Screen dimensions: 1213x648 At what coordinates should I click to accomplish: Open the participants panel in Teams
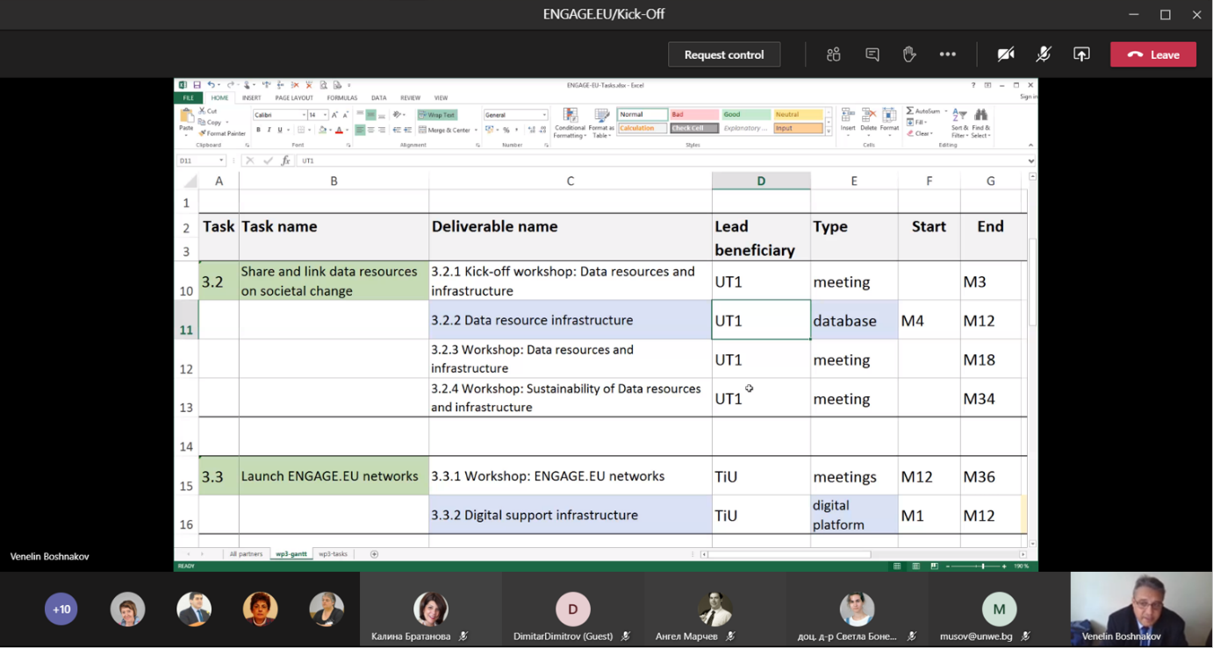[x=833, y=54]
